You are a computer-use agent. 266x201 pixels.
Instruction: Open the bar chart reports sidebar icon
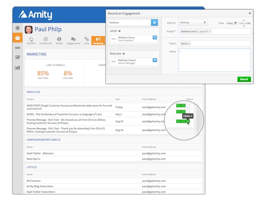tap(17, 67)
